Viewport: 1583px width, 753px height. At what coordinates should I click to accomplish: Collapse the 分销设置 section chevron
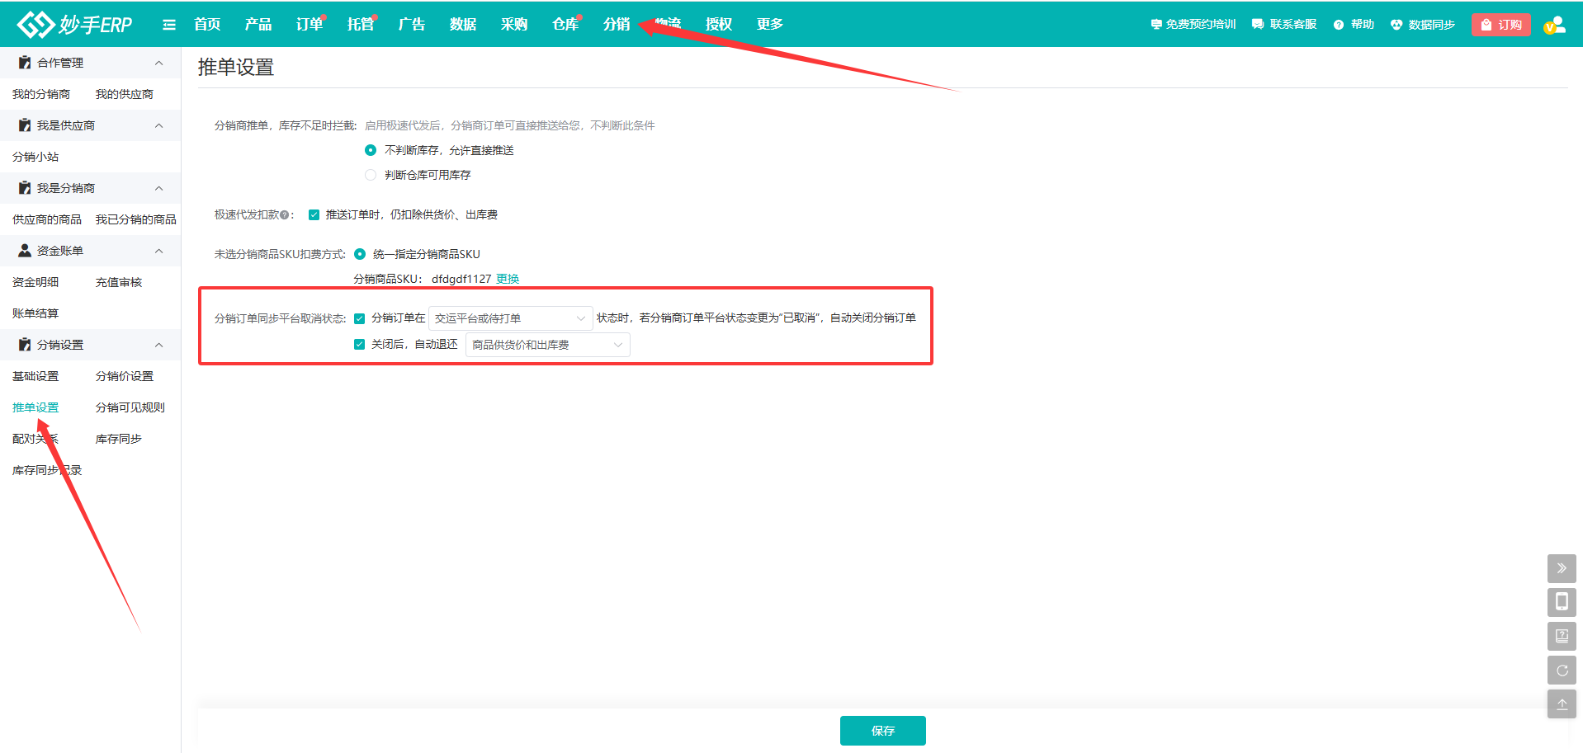pos(159,345)
